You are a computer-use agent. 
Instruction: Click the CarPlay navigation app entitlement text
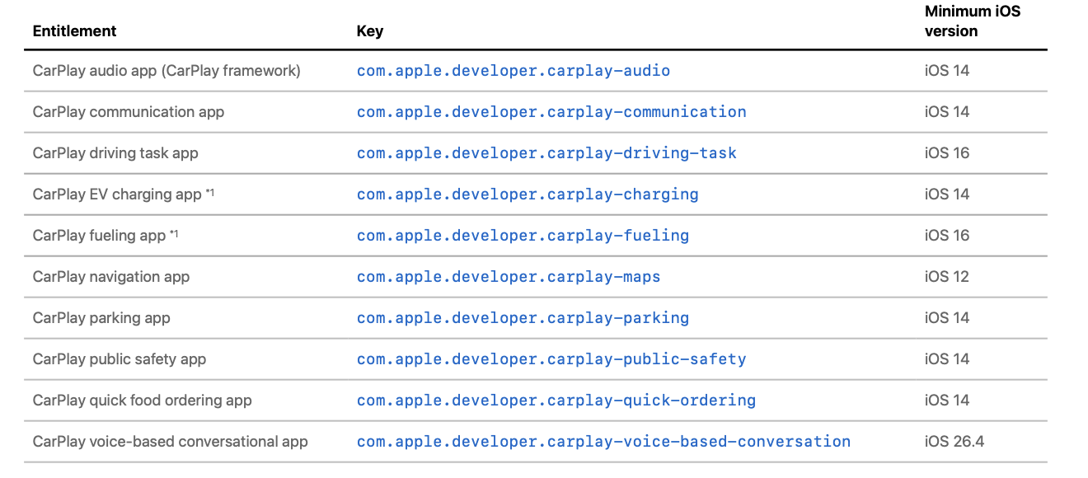click(x=110, y=277)
